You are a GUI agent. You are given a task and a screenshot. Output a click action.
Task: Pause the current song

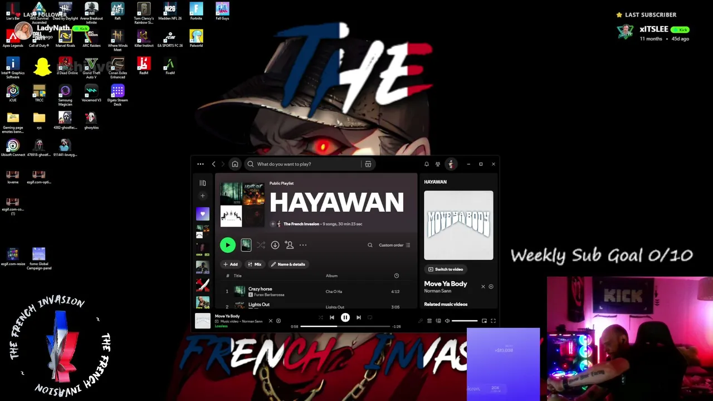345,317
